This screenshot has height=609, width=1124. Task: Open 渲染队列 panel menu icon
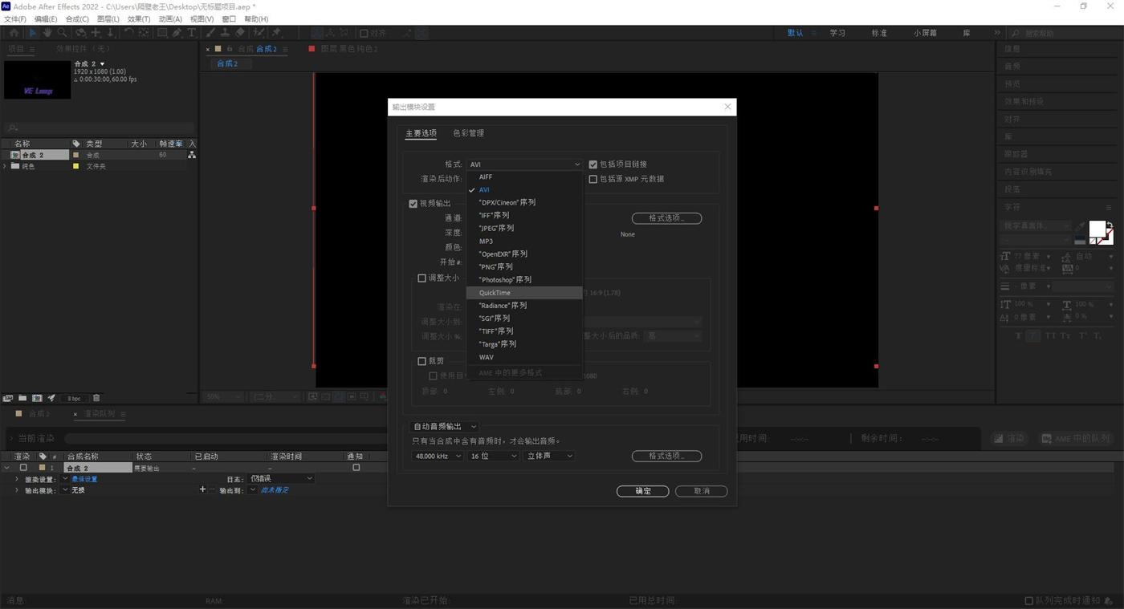tap(123, 414)
